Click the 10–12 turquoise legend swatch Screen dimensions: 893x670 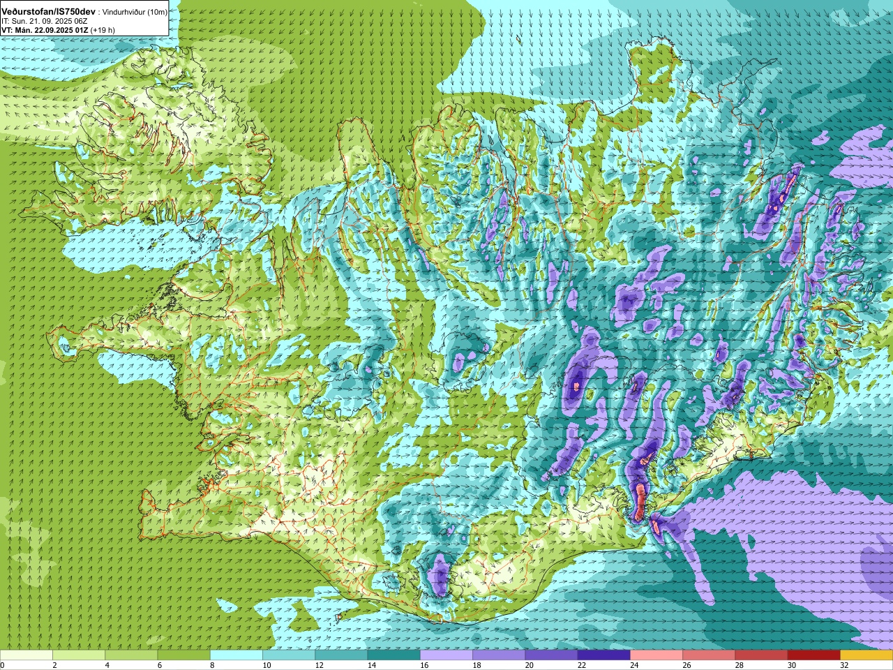pyautogui.click(x=289, y=655)
